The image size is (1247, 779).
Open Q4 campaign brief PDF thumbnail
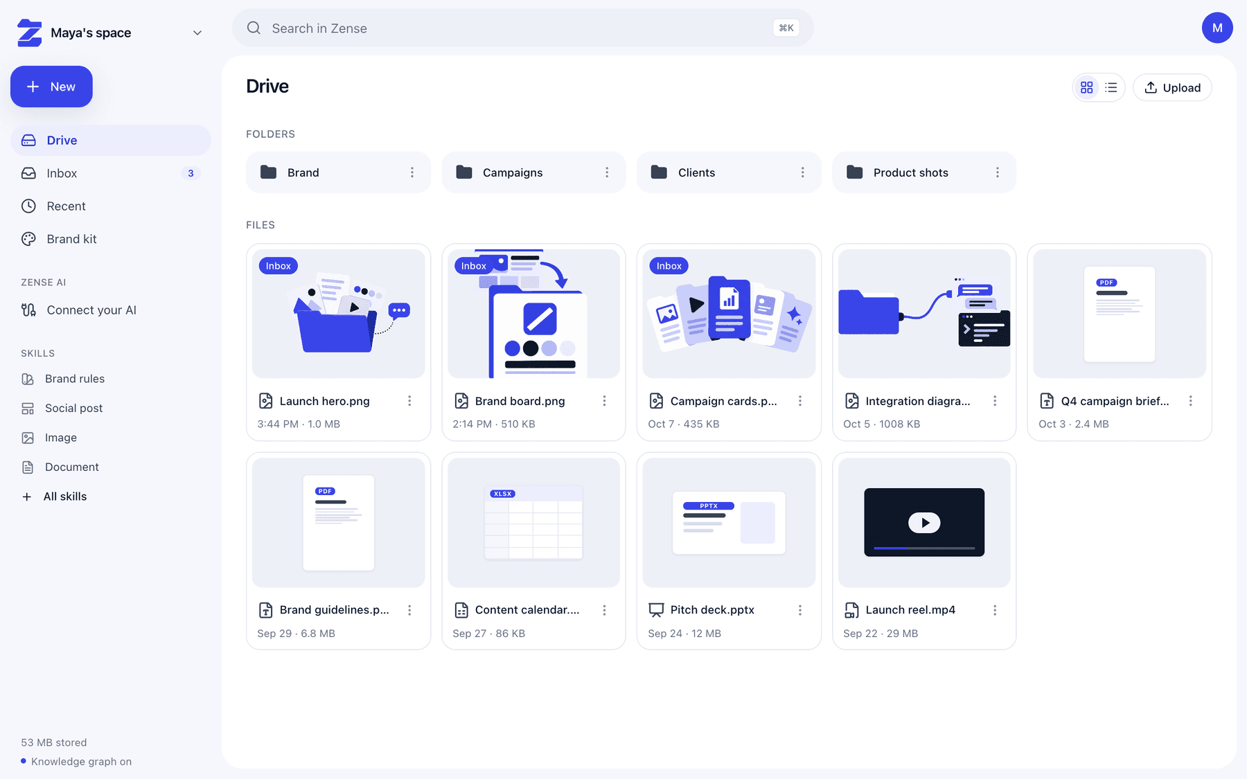(x=1120, y=314)
